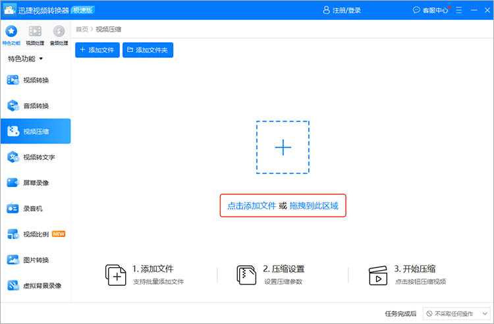Open 视频转文字 feature
Viewport: 494px width, 324px height.
pyautogui.click(x=36, y=157)
